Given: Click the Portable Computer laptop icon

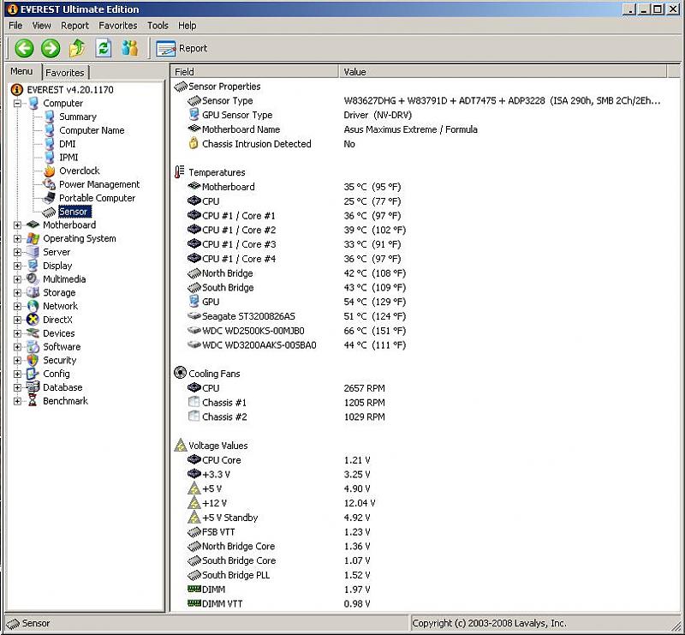Looking at the screenshot, I should click(50, 198).
